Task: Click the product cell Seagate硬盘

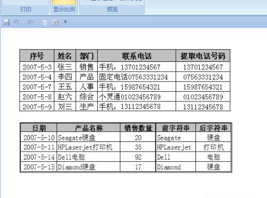Action: [x=89, y=137]
